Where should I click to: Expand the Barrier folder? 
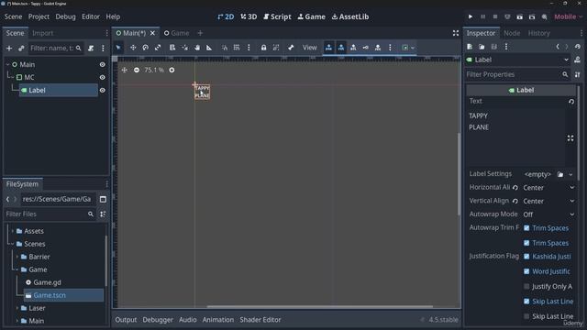coord(17,257)
